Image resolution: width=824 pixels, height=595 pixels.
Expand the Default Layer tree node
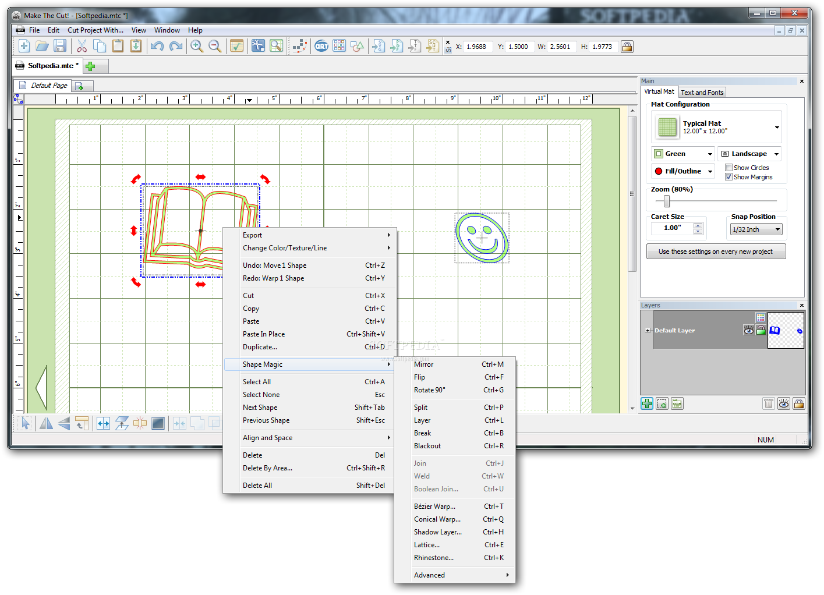pos(648,330)
